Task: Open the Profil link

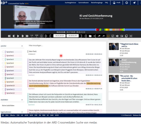Action: point(117,3)
